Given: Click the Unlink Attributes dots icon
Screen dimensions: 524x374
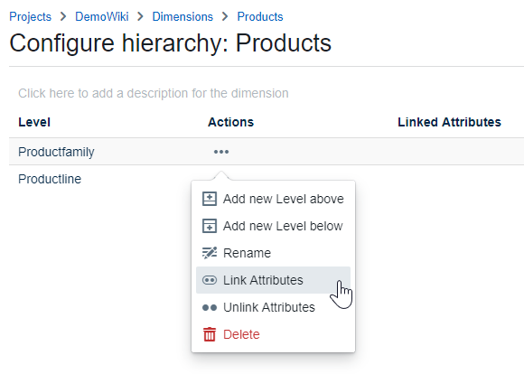Looking at the screenshot, I should click(x=210, y=307).
